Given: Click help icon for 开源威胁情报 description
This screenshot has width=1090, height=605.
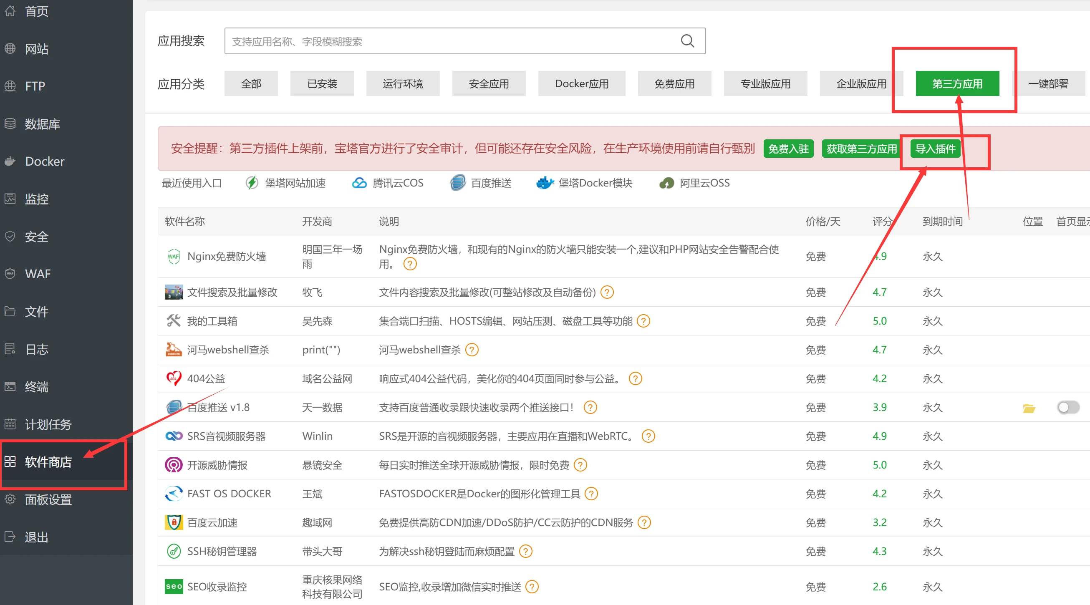Looking at the screenshot, I should pos(580,465).
